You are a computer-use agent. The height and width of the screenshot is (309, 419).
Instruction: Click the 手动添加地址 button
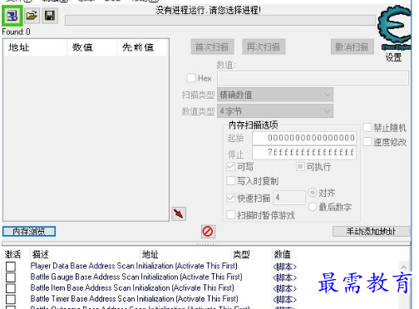(x=371, y=232)
